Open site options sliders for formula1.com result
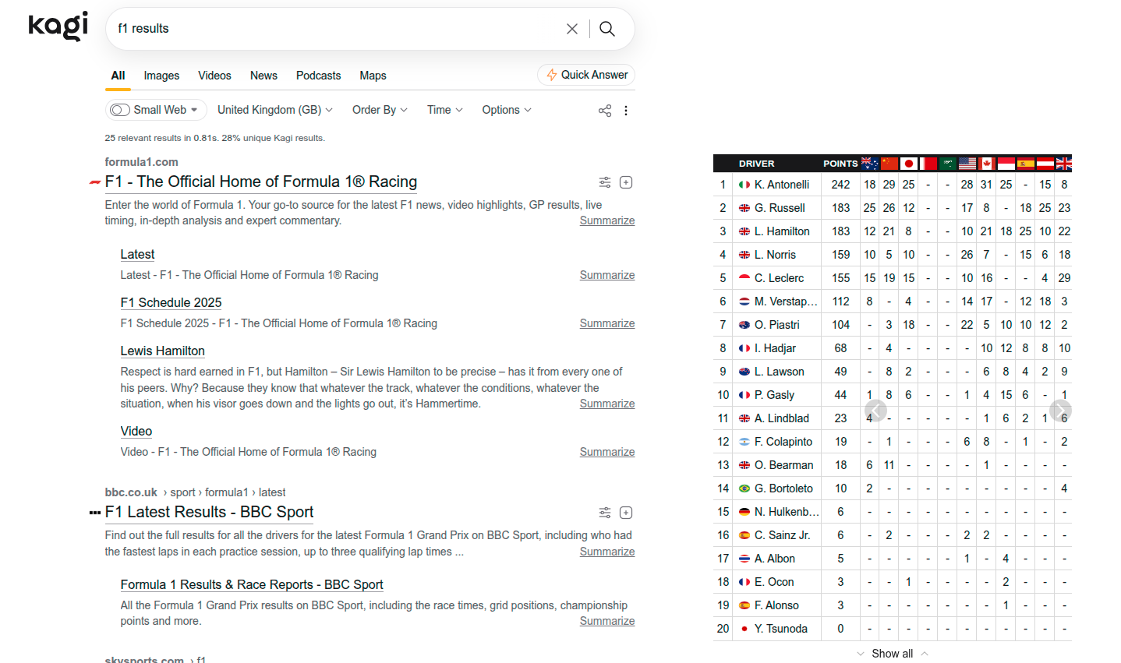The height and width of the screenshot is (663, 1121). (605, 182)
